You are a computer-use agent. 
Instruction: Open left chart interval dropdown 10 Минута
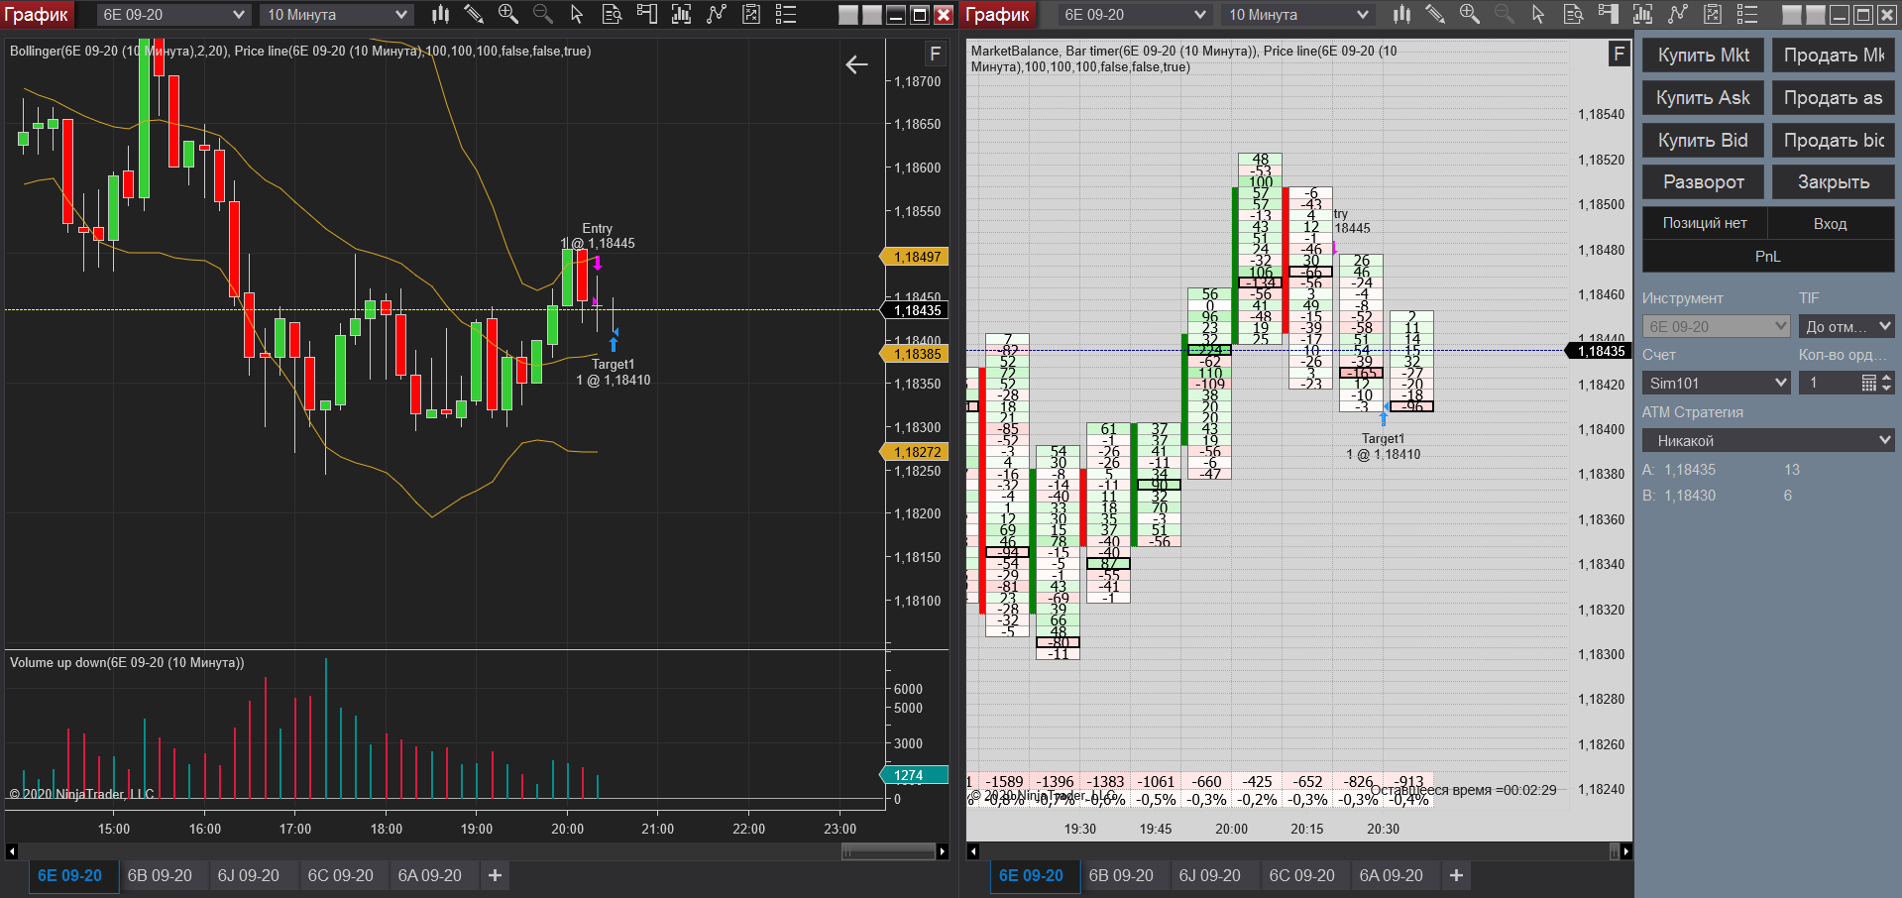point(337,15)
